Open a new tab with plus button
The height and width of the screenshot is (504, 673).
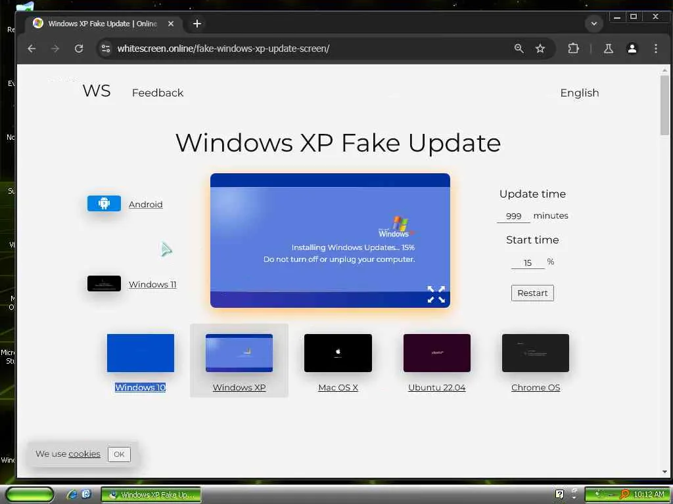(x=197, y=24)
